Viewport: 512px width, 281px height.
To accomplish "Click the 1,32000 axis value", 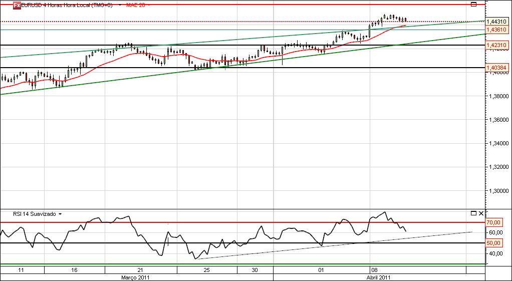I will pyautogui.click(x=498, y=167).
